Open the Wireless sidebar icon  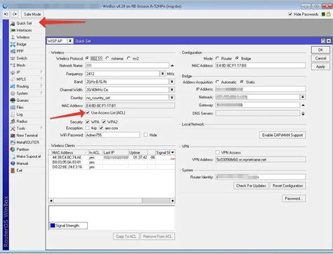coord(13,37)
